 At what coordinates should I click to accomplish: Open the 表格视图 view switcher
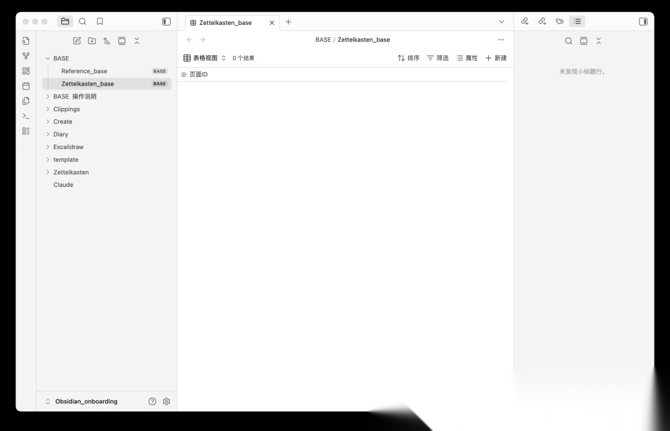[x=205, y=58]
